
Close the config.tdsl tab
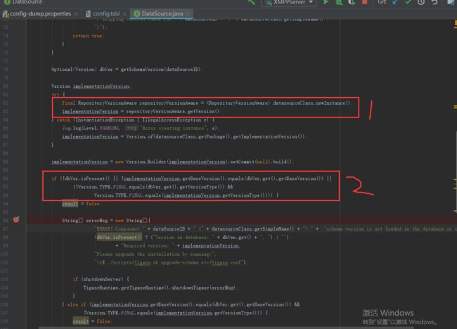(x=124, y=14)
